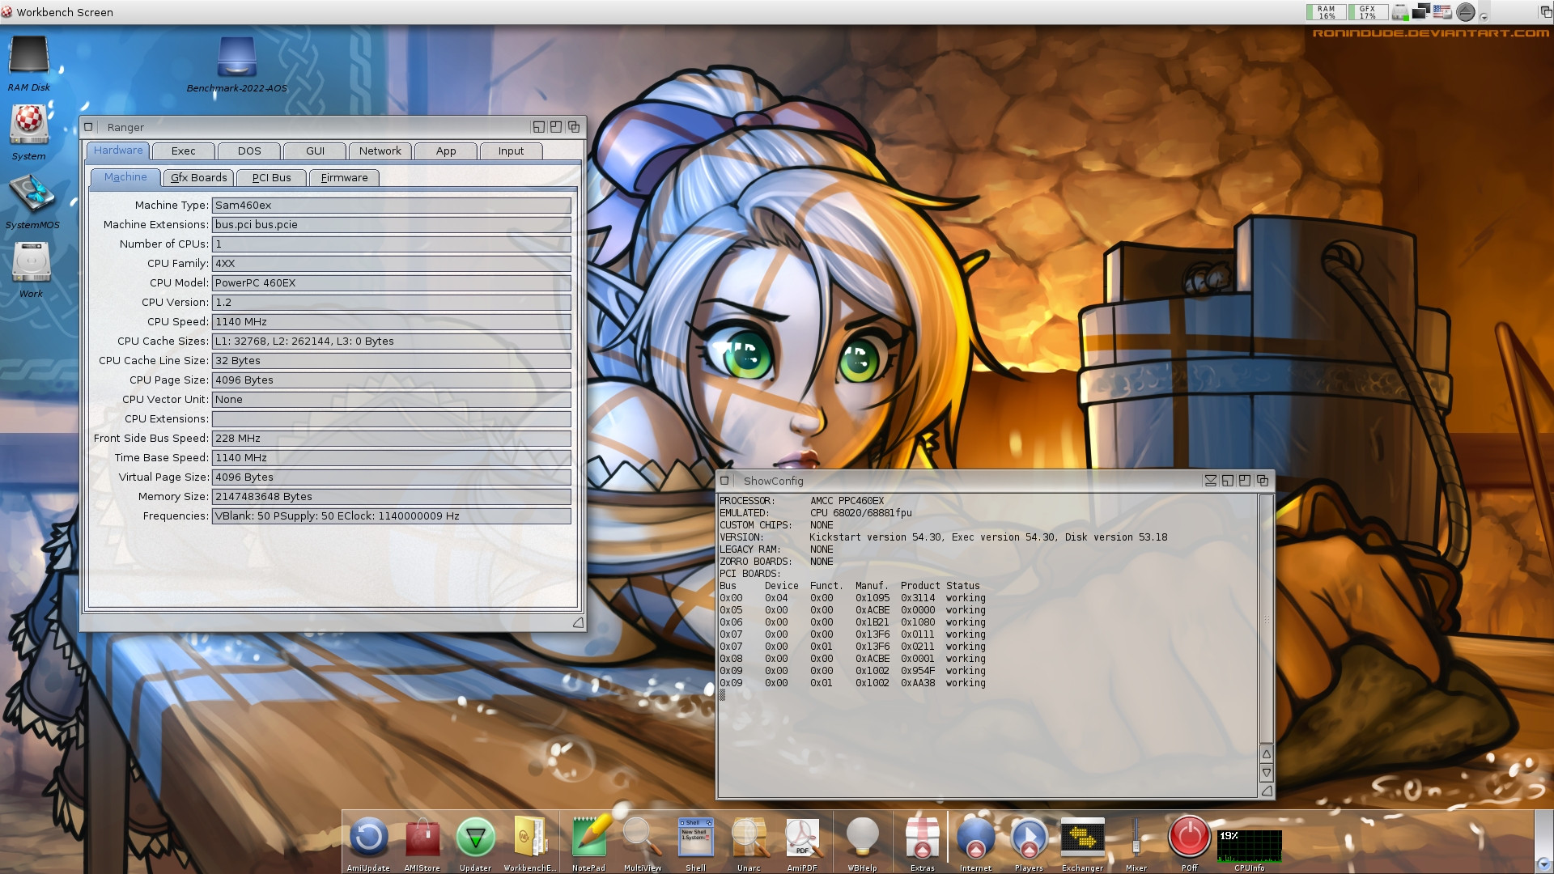
Task: Click the Ranger window close gadget
Action: pyautogui.click(x=89, y=127)
